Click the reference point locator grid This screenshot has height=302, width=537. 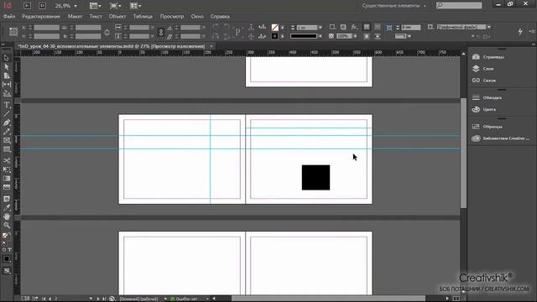tap(13, 32)
